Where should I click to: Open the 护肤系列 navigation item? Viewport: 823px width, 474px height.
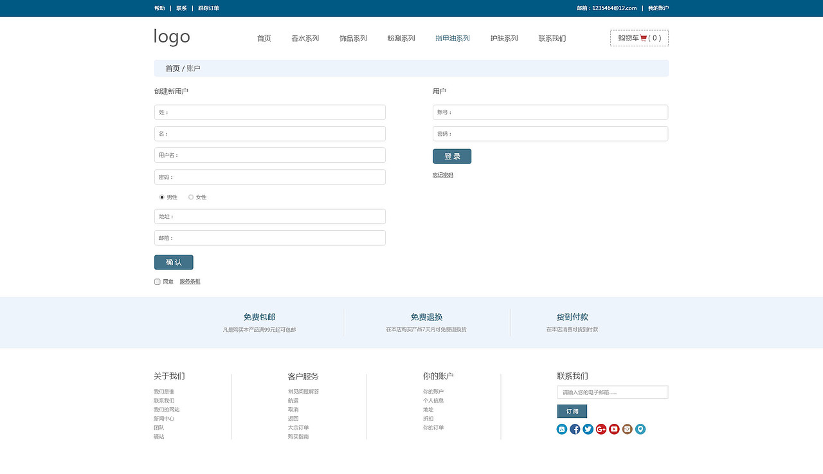point(504,39)
